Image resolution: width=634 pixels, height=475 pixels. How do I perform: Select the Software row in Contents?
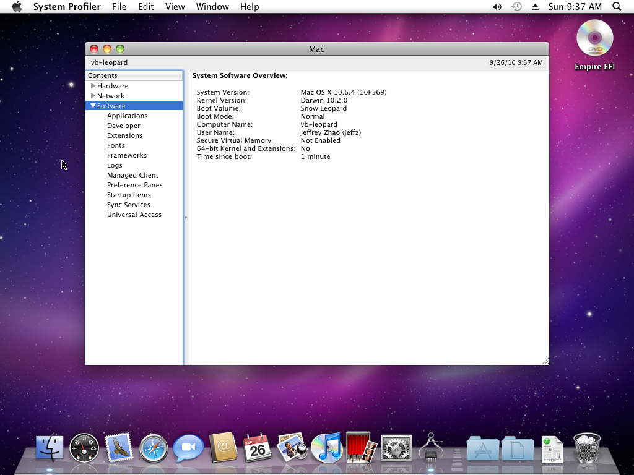[134, 105]
